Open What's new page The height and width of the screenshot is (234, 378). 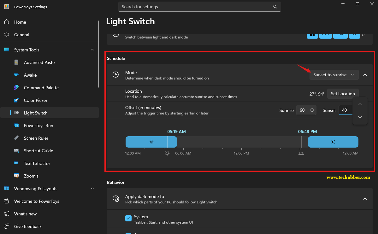tap(50, 214)
